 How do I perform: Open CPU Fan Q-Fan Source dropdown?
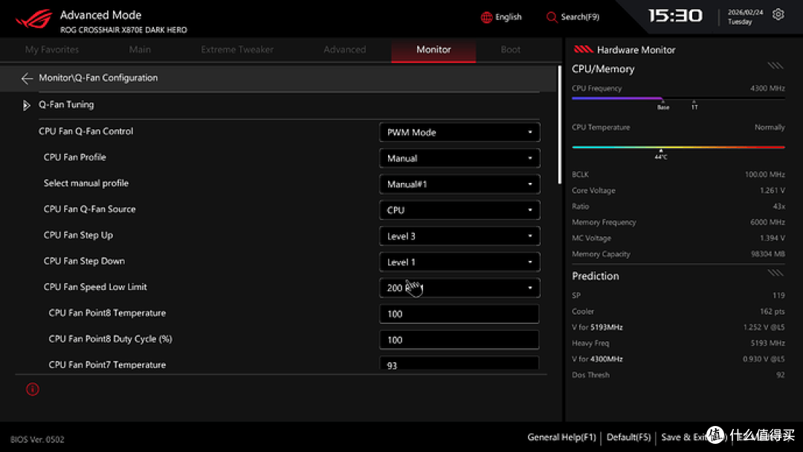pyautogui.click(x=459, y=210)
